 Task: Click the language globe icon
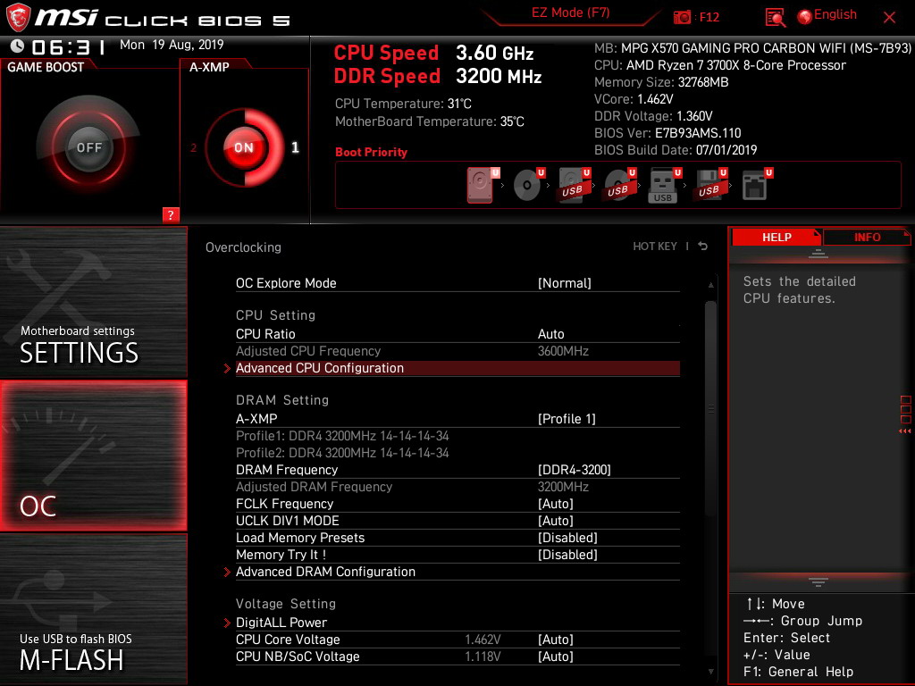[x=805, y=17]
